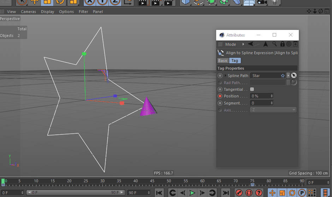Open the Cameras menu
Screen dimensions: 332x197
(x=28, y=12)
